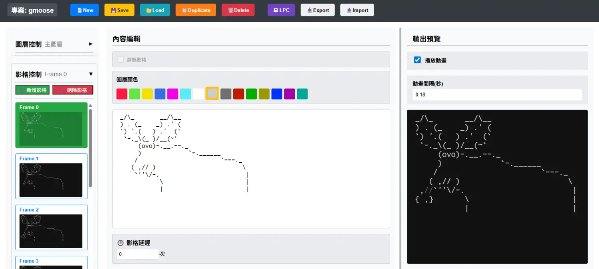Image resolution: width=599 pixels, height=269 pixels.
Task: Add a frame with 新增影格
Action: coord(32,90)
